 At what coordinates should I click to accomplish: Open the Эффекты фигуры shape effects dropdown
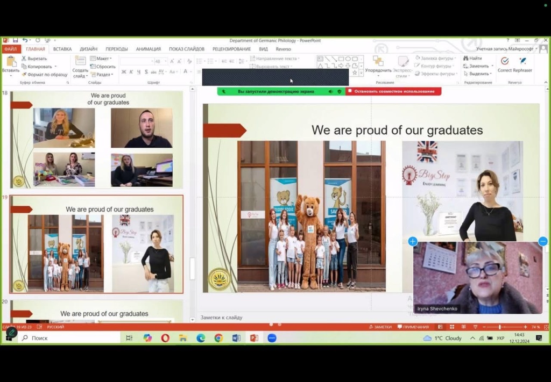tap(436, 74)
